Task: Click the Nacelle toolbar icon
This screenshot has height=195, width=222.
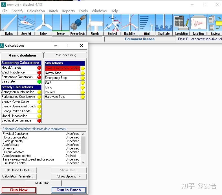Action: pyautogui.click(x=95, y=25)
